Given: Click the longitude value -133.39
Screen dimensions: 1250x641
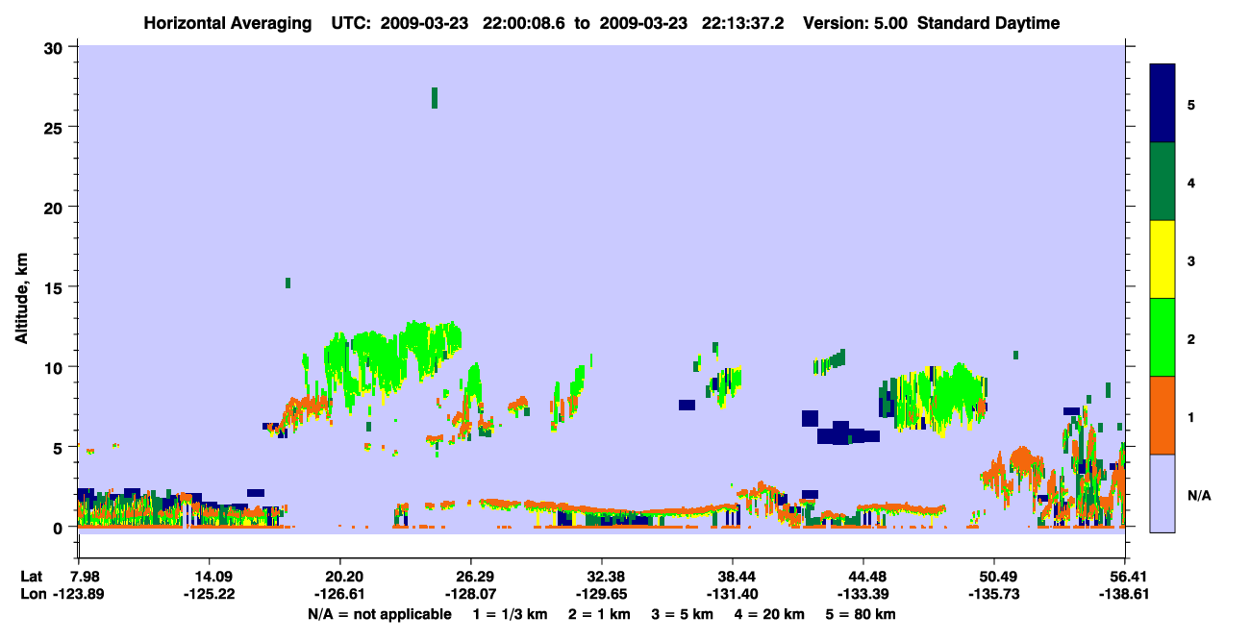Looking at the screenshot, I should click(x=863, y=594).
